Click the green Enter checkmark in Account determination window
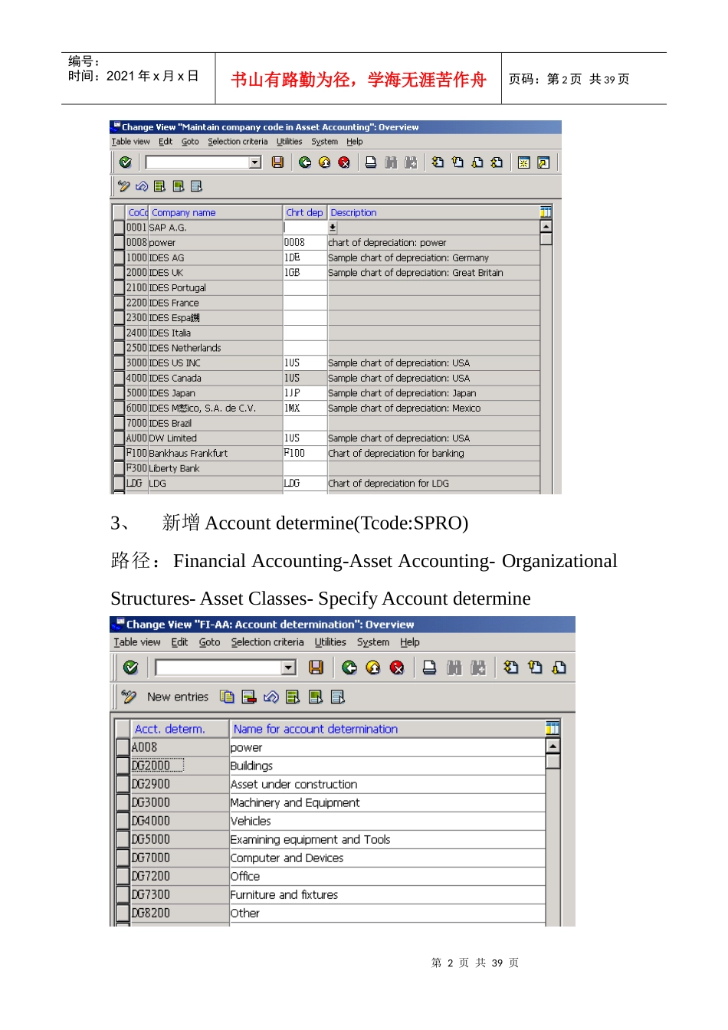Image resolution: width=728 pixels, height=1030 pixels. (x=131, y=668)
